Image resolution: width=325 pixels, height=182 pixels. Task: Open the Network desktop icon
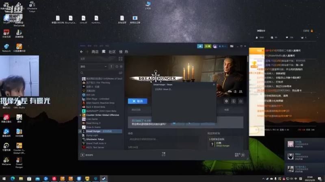click(6, 48)
